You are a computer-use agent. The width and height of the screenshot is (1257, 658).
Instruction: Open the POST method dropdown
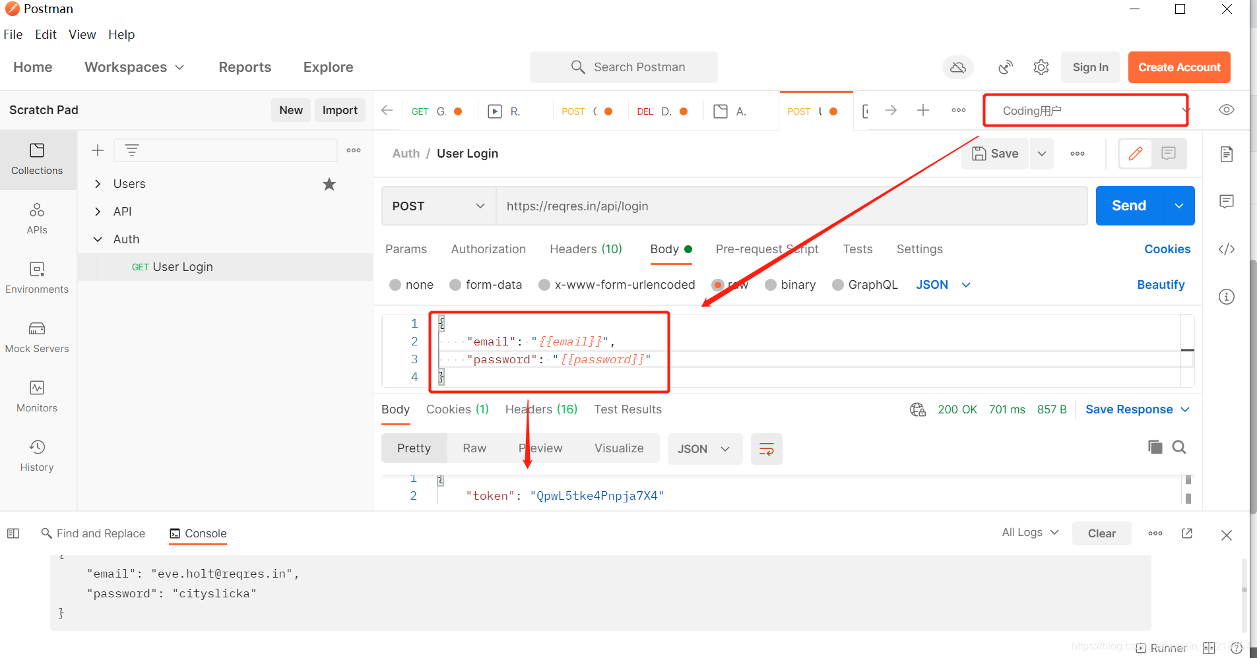(437, 206)
